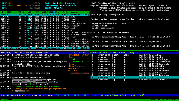Select the Templates/ directory entry

(135, 75)
